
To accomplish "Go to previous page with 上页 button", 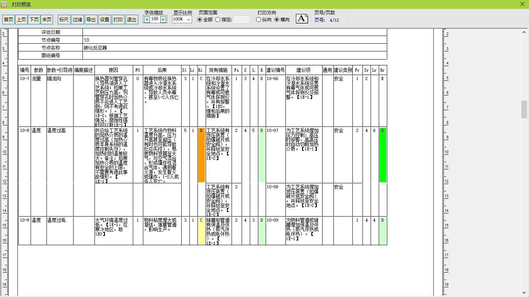I will coord(21,19).
